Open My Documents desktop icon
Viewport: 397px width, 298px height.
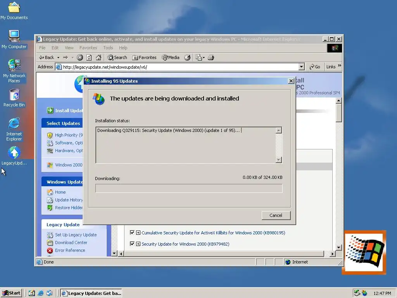[14, 11]
